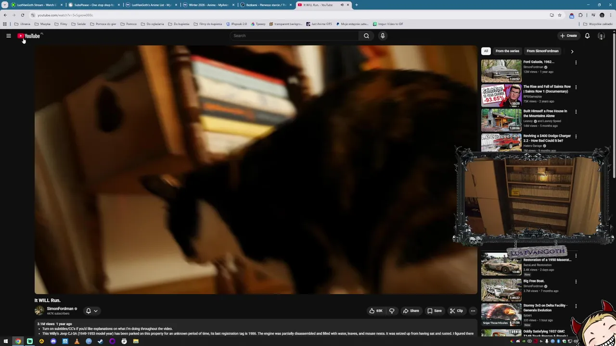The width and height of the screenshot is (616, 346).
Task: Click the magnifier search button
Action: click(366, 36)
